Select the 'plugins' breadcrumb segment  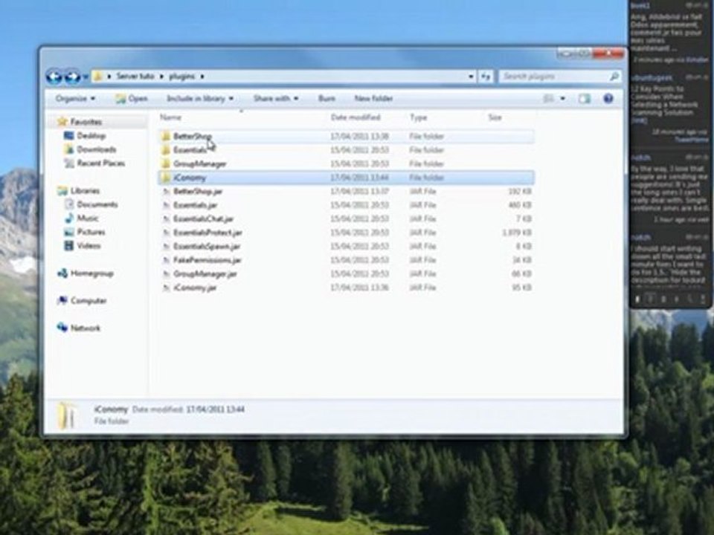click(181, 76)
